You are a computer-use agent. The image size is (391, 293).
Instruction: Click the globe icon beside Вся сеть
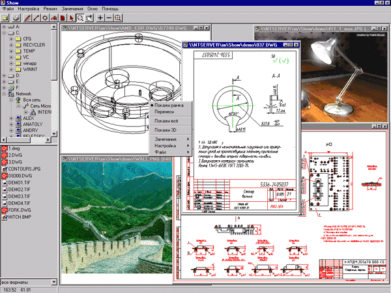tap(18, 100)
